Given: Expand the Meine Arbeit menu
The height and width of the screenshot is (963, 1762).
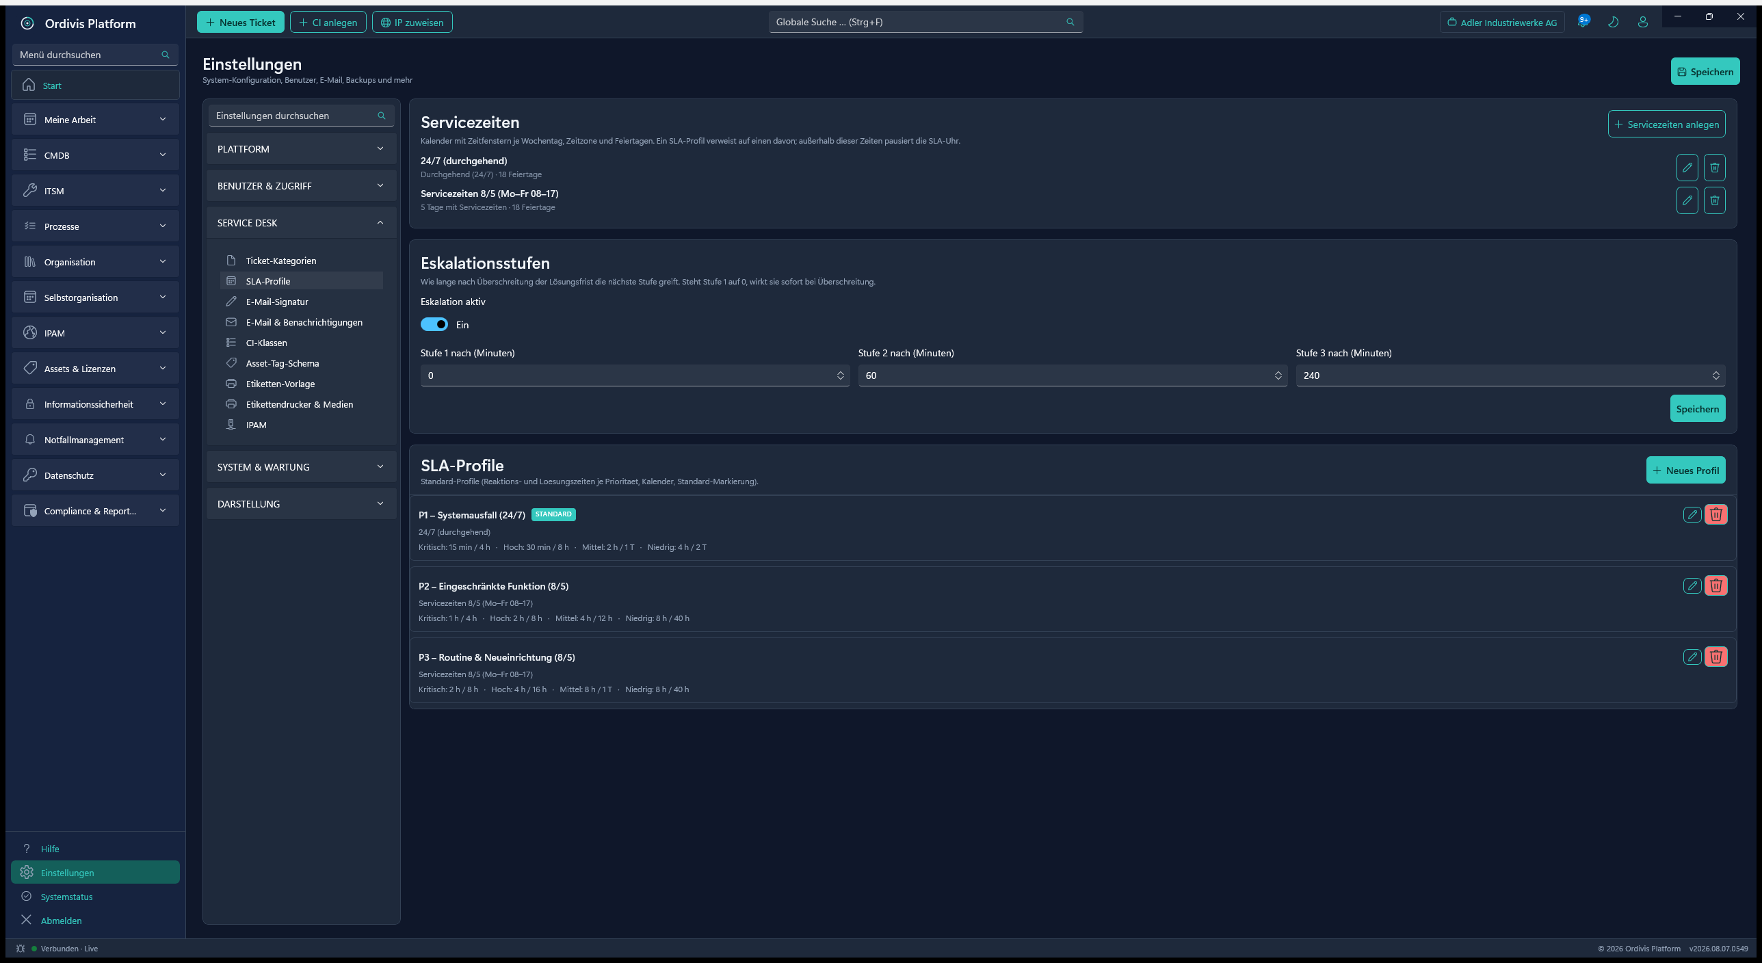Looking at the screenshot, I should click(95, 119).
